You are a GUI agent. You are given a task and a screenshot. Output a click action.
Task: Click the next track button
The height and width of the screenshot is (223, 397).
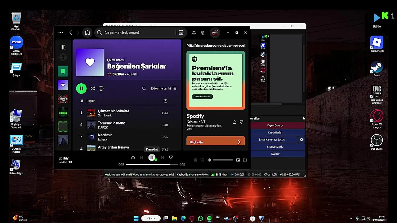coord(162,158)
